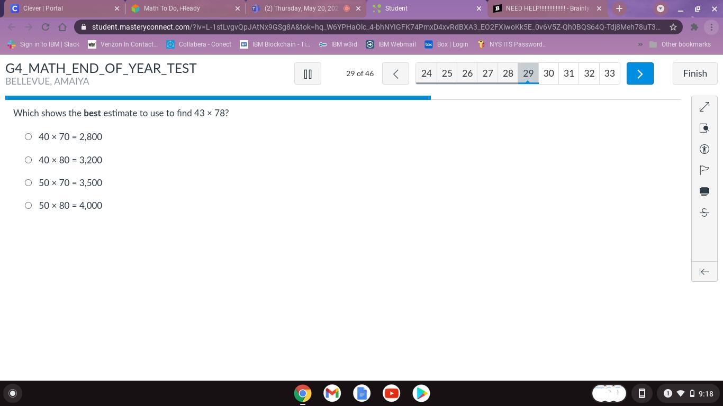
Task: Open the IBM Blockchain bookmark
Action: (275, 44)
